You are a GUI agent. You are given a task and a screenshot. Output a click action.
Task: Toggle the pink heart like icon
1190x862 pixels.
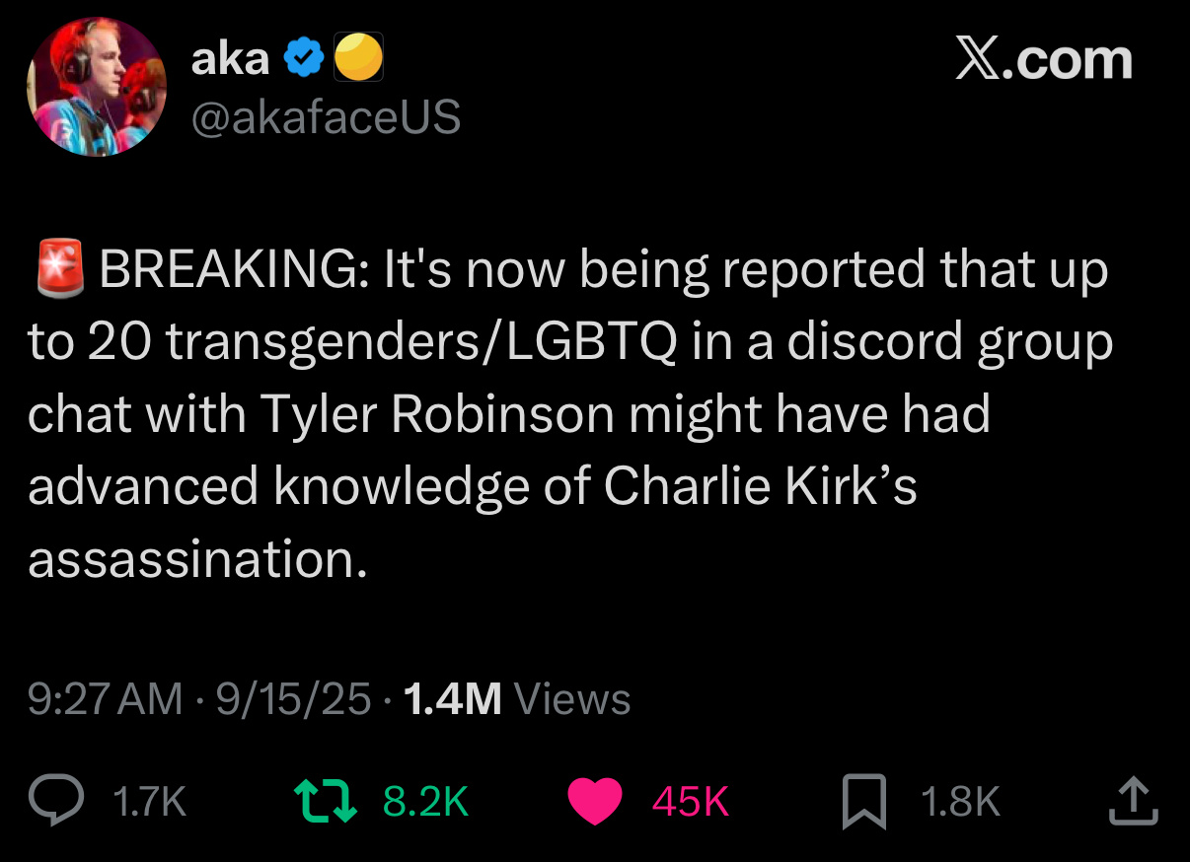point(595,801)
